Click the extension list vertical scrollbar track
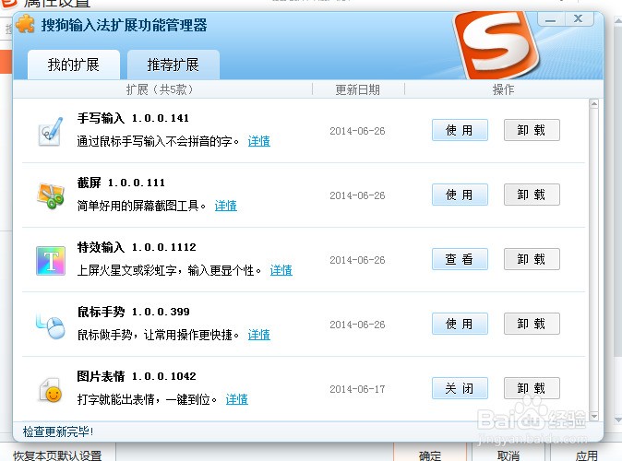The height and width of the screenshot is (461, 622). pos(593,260)
